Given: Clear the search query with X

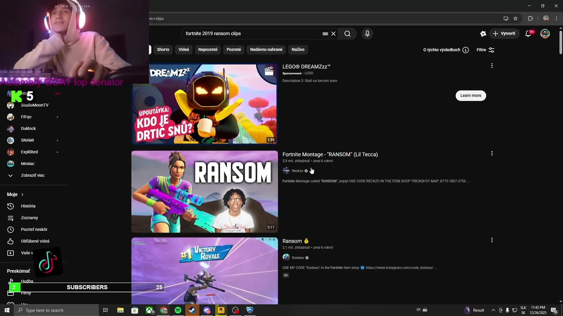Looking at the screenshot, I should point(333,34).
